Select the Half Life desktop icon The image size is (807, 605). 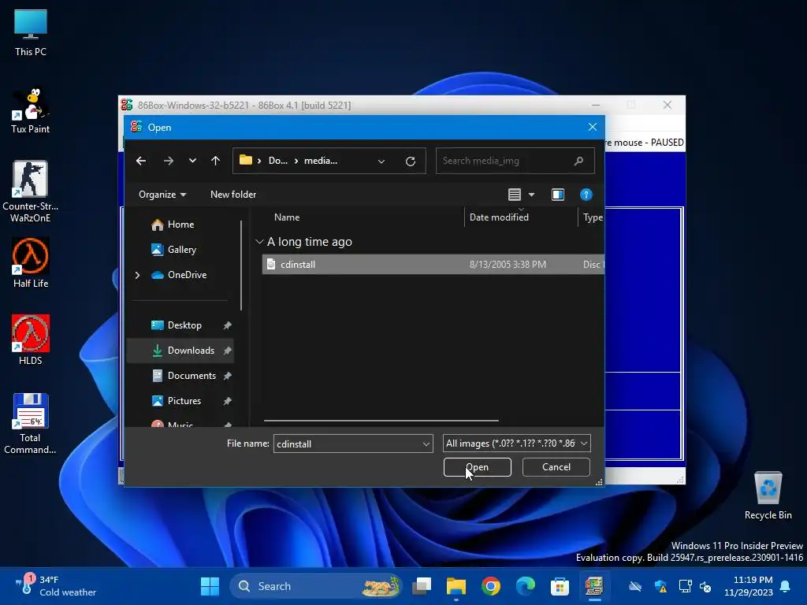pyautogui.click(x=31, y=263)
